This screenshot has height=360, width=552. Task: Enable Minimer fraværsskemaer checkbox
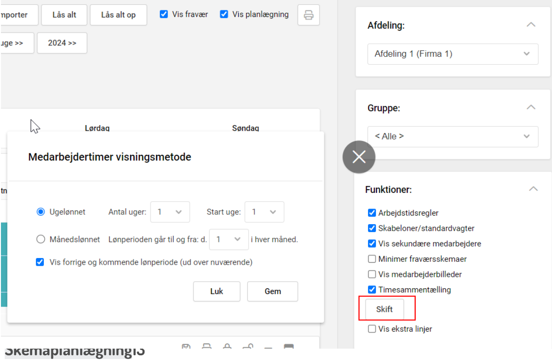[x=372, y=259]
